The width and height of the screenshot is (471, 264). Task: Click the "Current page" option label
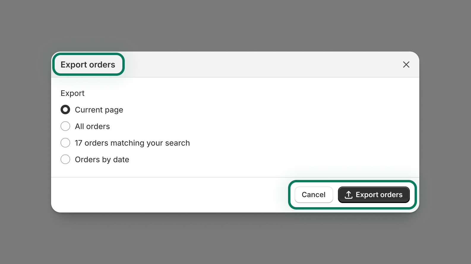coord(99,110)
